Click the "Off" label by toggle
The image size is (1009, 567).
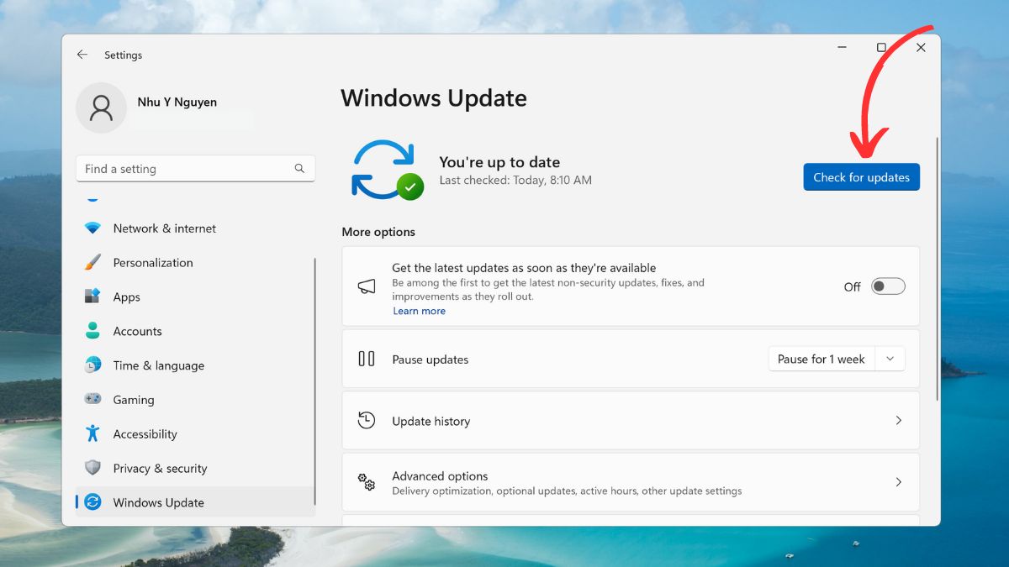(x=852, y=286)
